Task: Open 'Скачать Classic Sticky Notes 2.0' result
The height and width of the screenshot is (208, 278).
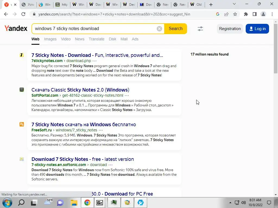Action: point(80,90)
